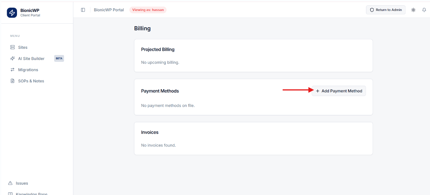
Task: Click the BionicWP Portal breadcrumb
Action: 109,10
